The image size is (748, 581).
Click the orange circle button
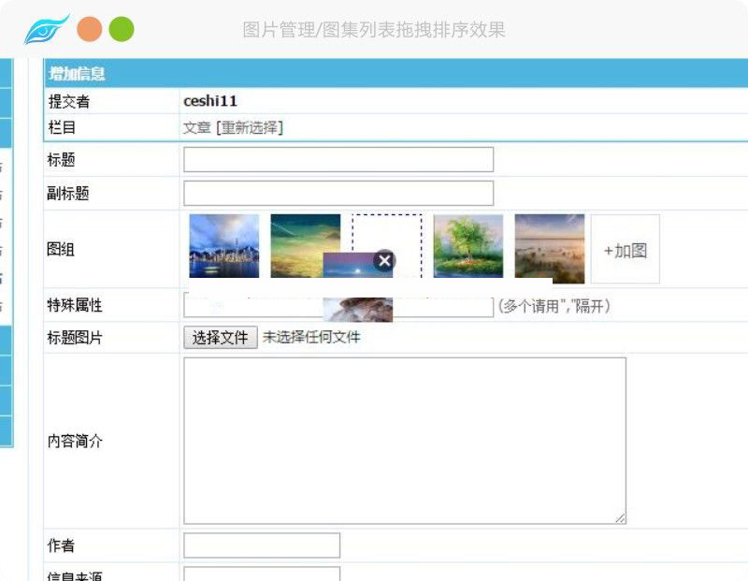[90, 30]
